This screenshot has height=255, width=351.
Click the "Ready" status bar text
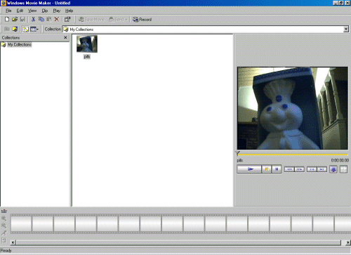(6, 251)
